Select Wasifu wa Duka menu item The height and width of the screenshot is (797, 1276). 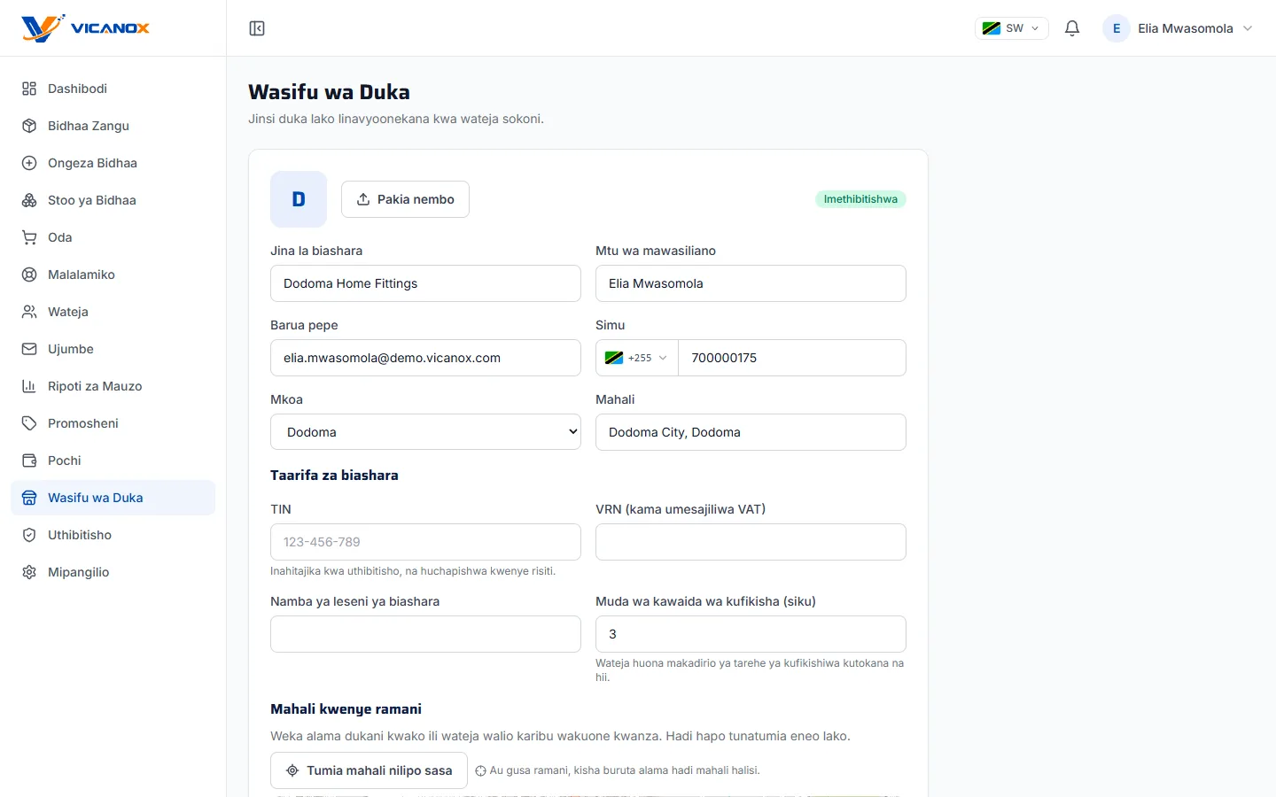point(113,498)
